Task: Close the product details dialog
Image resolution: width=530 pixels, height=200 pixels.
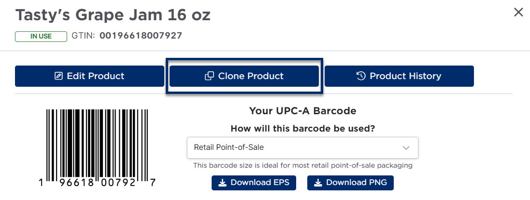Action: (x=518, y=13)
